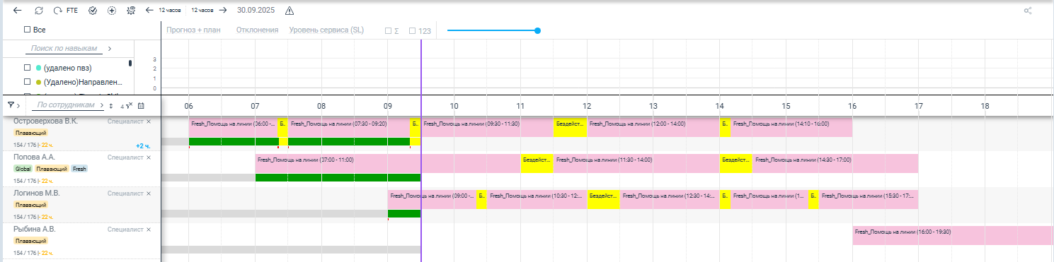Expand chevron after 'По сотрудникам' field
Screen dimensions: 1054x262
(x=101, y=105)
